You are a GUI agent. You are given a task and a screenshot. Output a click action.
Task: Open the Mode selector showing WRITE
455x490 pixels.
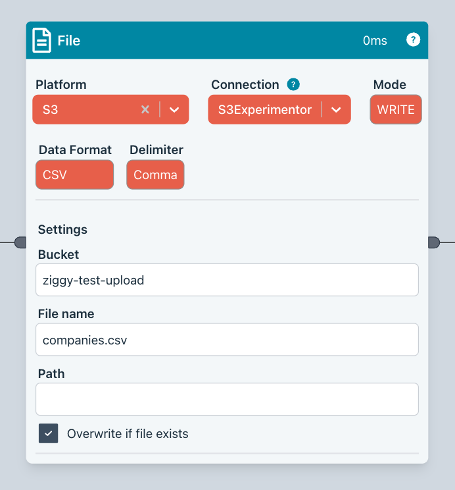[x=396, y=109]
